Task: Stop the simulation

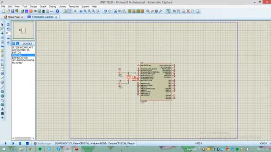Action: pos(27,144)
